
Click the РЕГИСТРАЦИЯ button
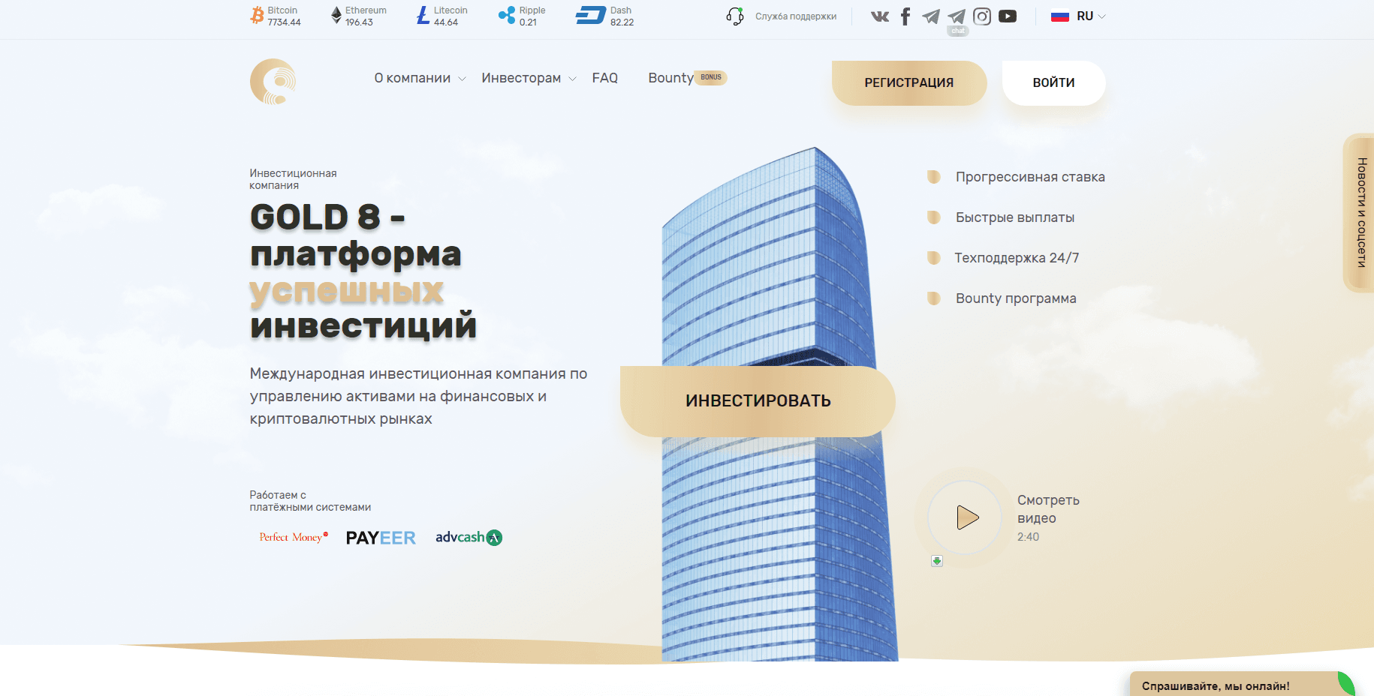tap(908, 82)
